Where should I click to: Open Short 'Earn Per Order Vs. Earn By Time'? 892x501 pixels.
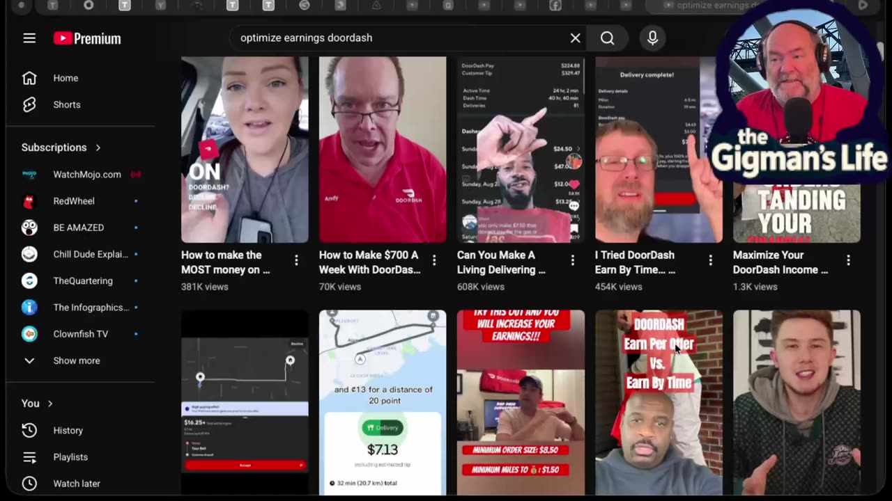[659, 402]
